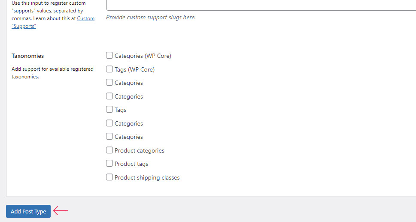Click the "Product tags" label text
The width and height of the screenshot is (416, 222).
[131, 164]
